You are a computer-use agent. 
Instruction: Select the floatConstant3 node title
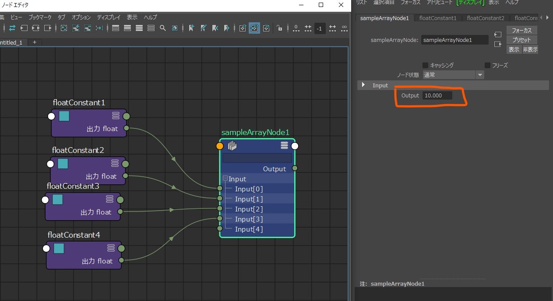pos(73,186)
